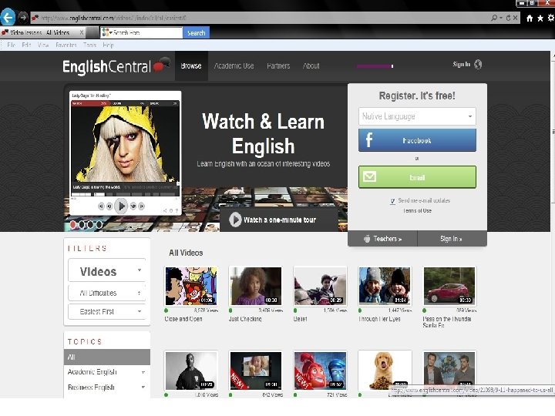Click Sign In in the register panel
This screenshot has width=555, height=416.
[x=451, y=239]
